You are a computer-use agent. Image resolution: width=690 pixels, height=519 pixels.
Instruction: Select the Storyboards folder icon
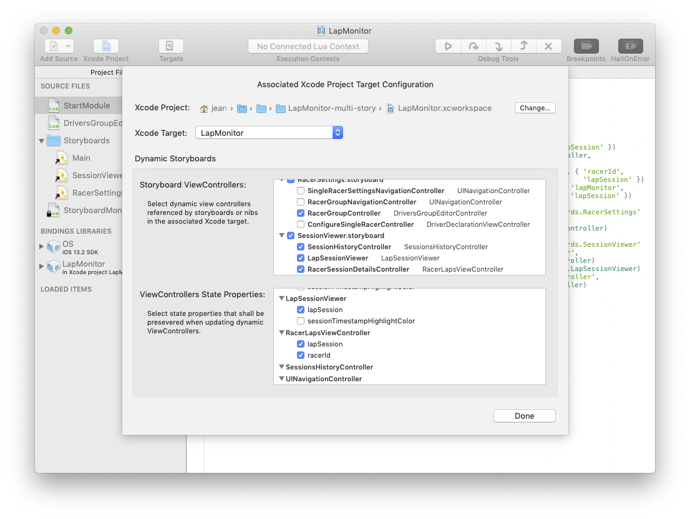coord(54,141)
